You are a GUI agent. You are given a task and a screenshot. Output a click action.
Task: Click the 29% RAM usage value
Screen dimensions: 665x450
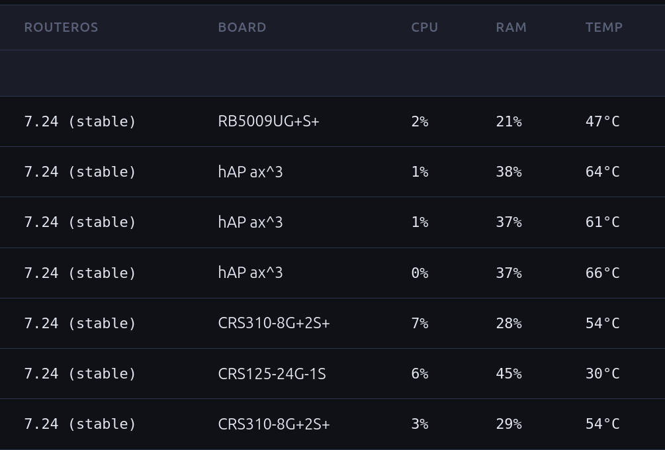coord(509,424)
